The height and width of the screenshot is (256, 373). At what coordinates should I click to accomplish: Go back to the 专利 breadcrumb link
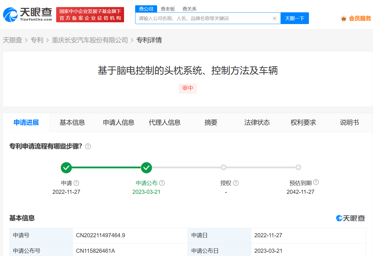[37, 40]
